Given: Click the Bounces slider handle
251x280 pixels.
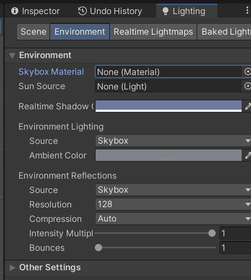Looking at the screenshot, I should (x=98, y=248).
